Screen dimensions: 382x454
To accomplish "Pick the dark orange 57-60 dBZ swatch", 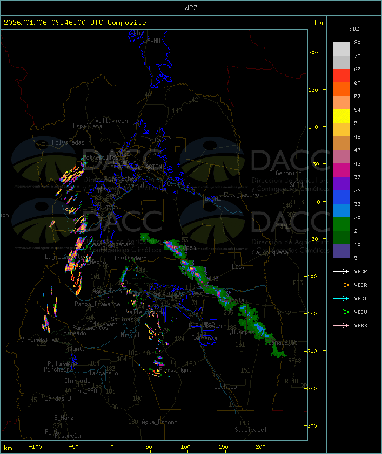I will click(341, 89).
